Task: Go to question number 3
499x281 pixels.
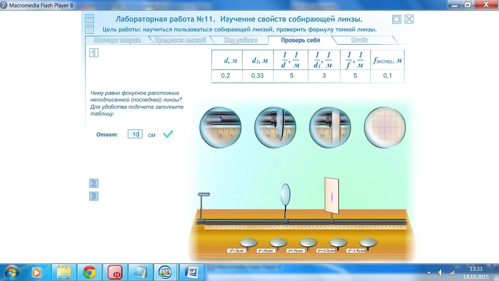Action: (x=94, y=196)
